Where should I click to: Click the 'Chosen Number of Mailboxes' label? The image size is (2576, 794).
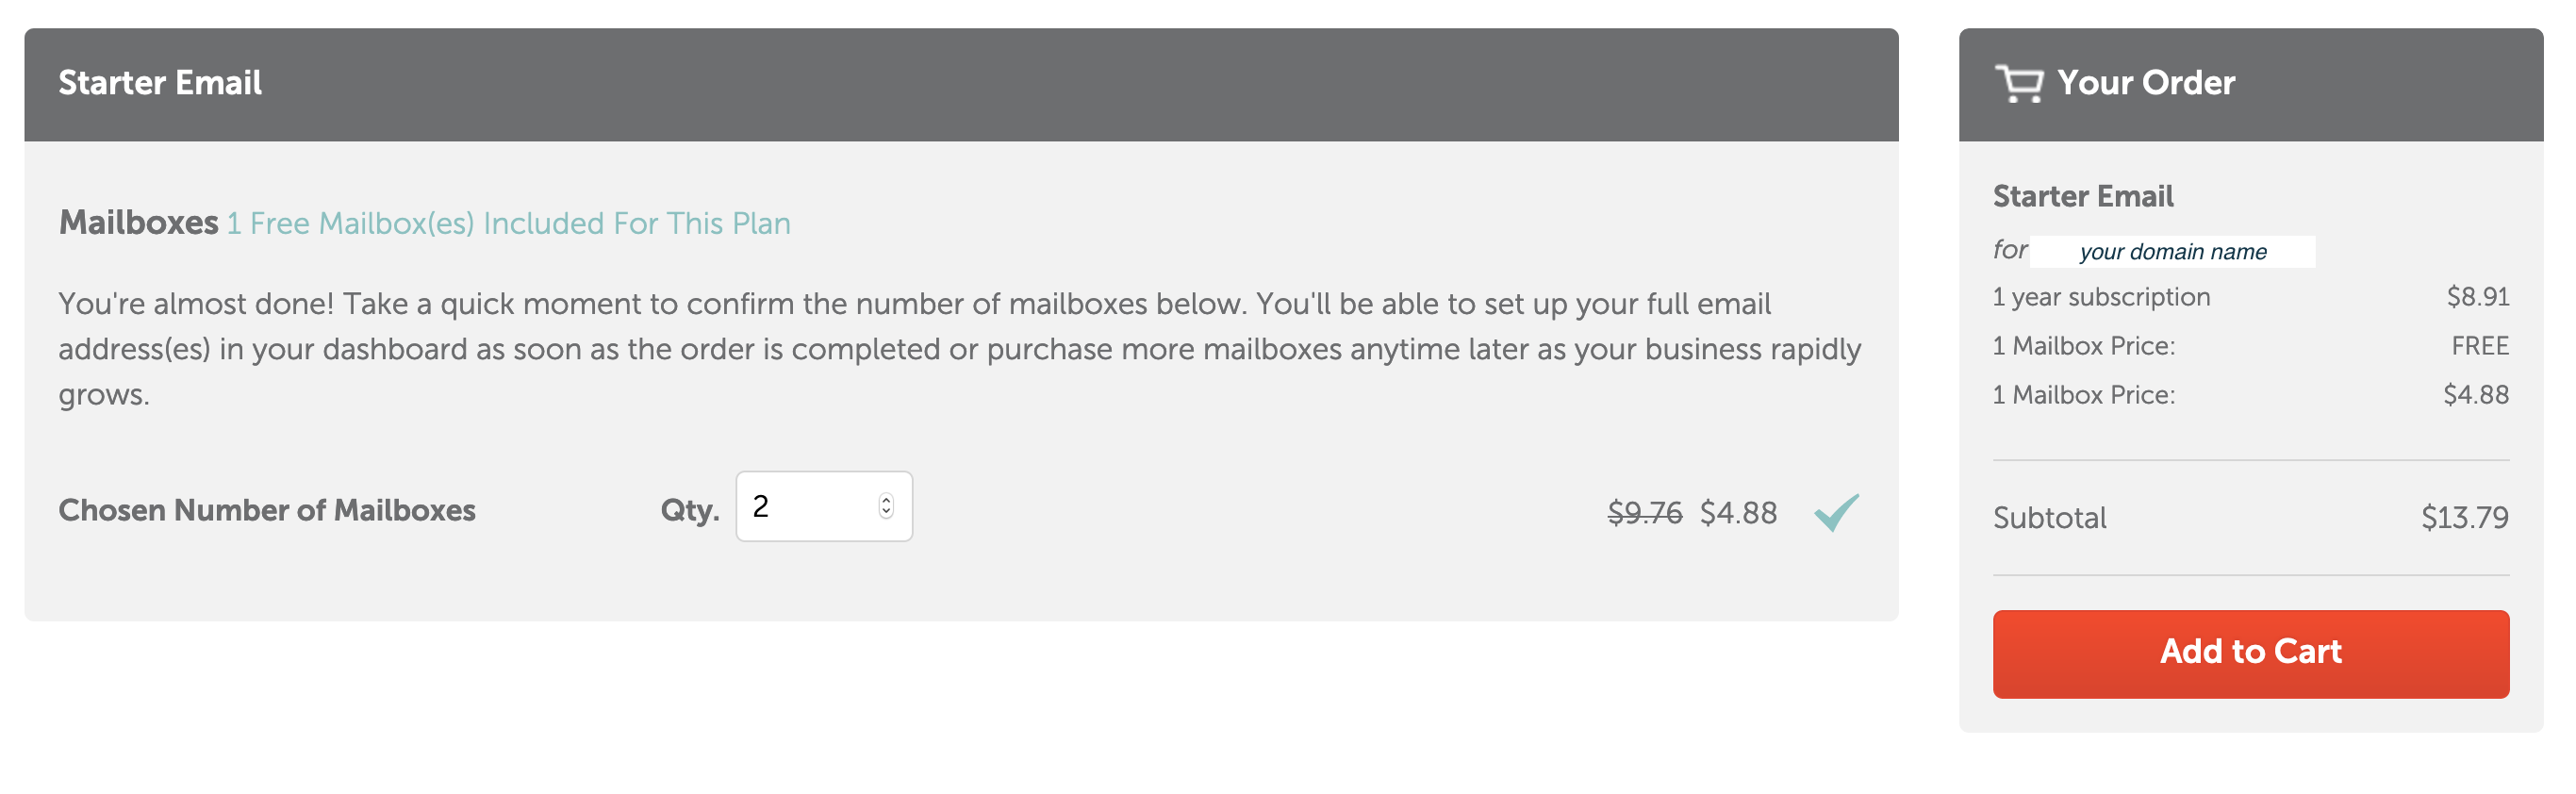pyautogui.click(x=267, y=510)
